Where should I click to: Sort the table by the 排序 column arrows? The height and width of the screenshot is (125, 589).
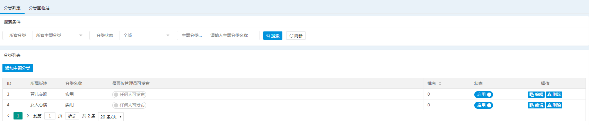click(440, 84)
